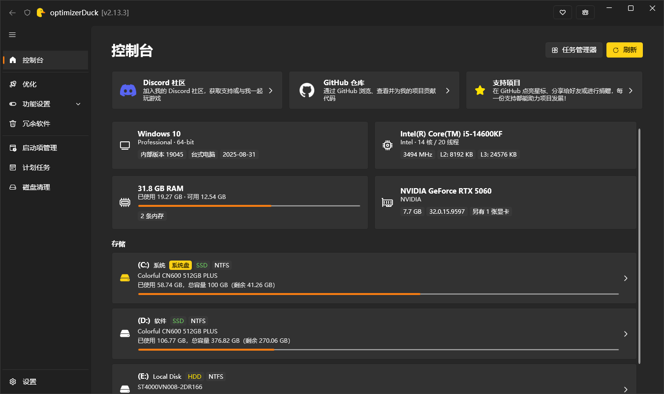Image resolution: width=664 pixels, height=394 pixels.
Task: Click the RAM usage progress bar
Action: [x=249, y=206]
